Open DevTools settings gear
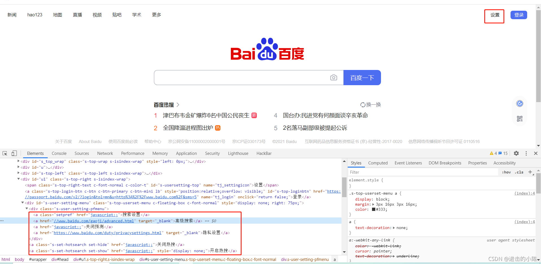 516,153
